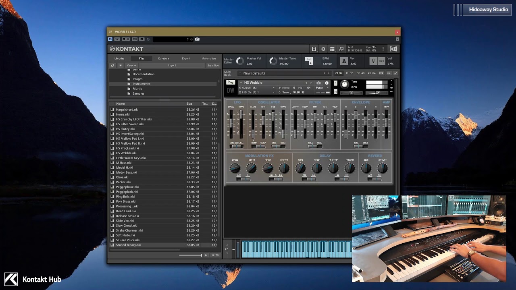Play preview of selected file in browser
Viewport: 516px width, 290px height.
206,255
